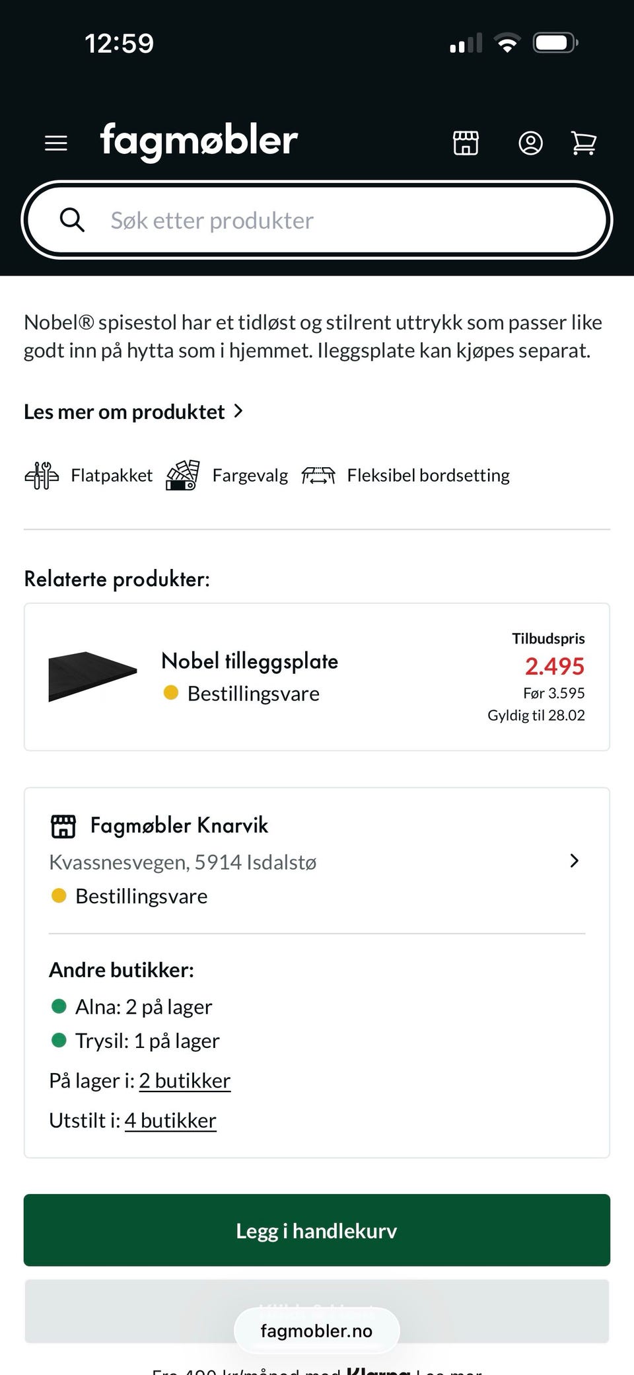
Task: Click the fagmøbler logo
Action: click(197, 140)
